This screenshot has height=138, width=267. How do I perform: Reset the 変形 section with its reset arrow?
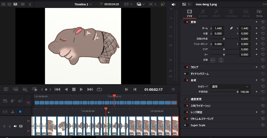tap(263, 22)
